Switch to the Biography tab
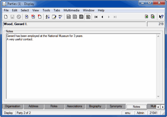 [95, 106]
